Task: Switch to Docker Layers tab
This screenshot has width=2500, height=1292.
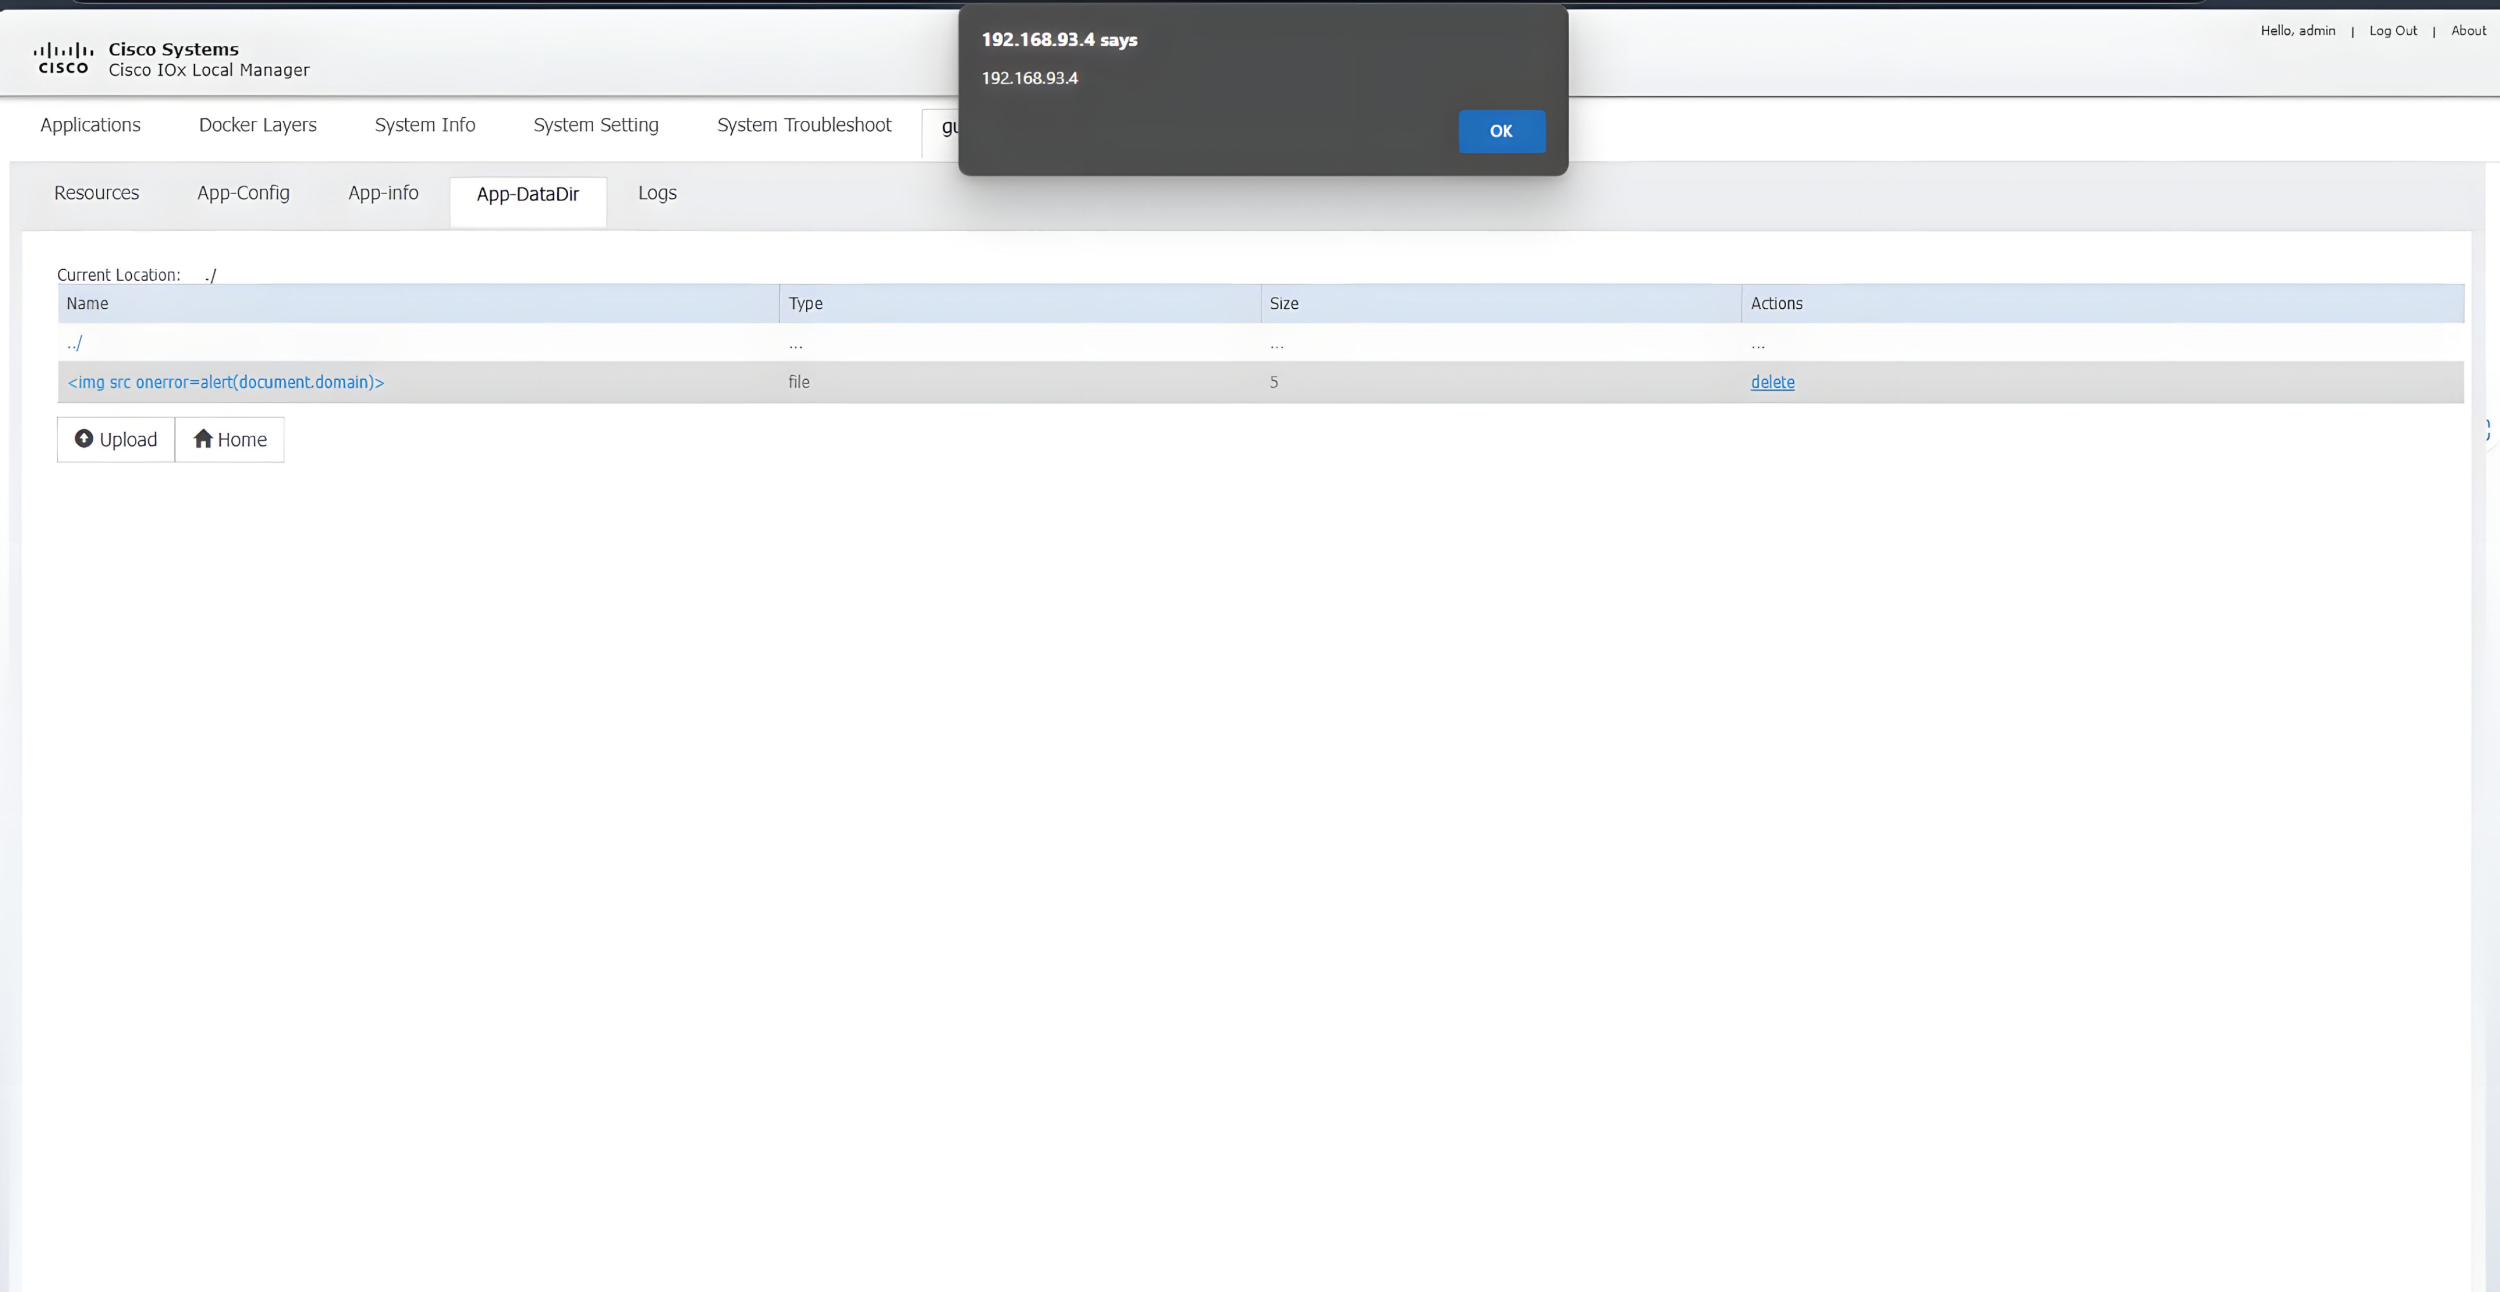Action: click(x=257, y=125)
